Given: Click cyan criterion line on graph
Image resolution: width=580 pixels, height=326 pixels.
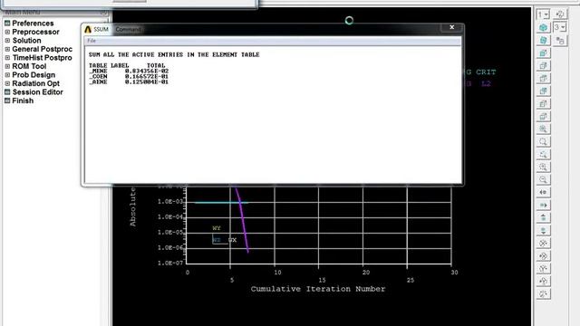Looking at the screenshot, I should click(221, 203).
